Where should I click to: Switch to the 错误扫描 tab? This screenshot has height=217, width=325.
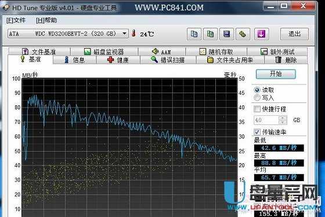click(168, 60)
